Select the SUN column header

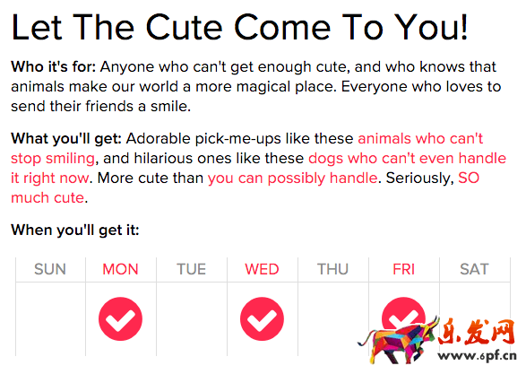pyautogui.click(x=50, y=269)
